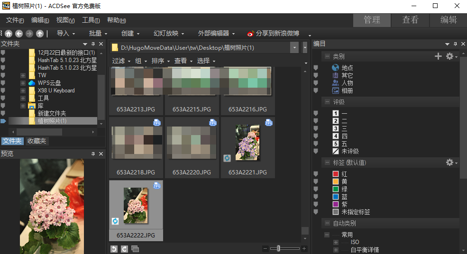Image resolution: width=467 pixels, height=254 pixels.
Task: Toggle the tag marker beside WPS云盘 folder
Action: pyautogui.click(x=3, y=83)
